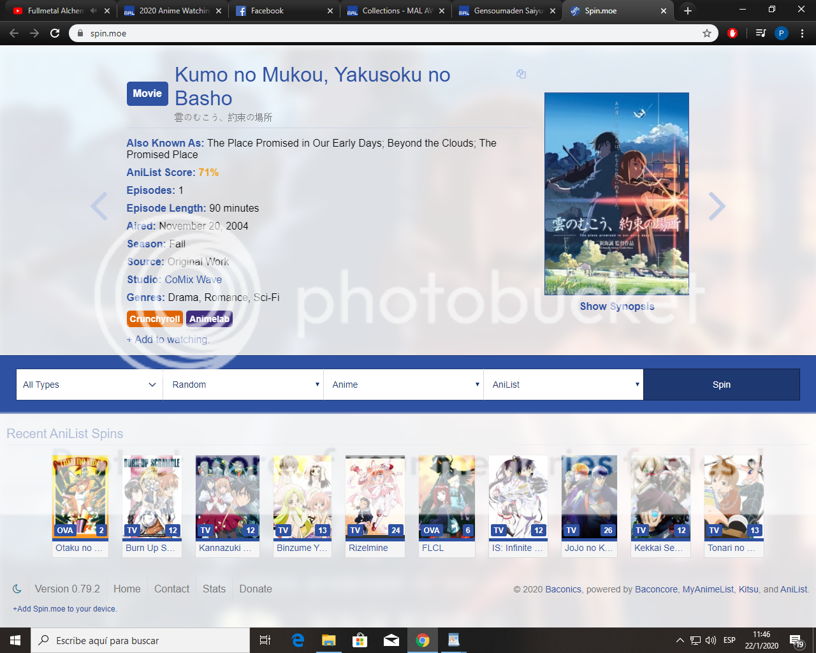Viewport: 816px width, 653px height.
Task: Click the Spin button
Action: pyautogui.click(x=722, y=385)
